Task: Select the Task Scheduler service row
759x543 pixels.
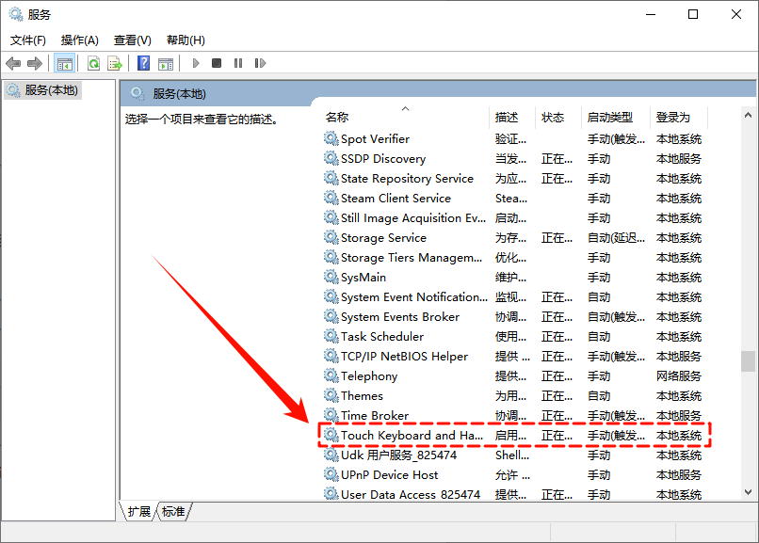Action: 382,337
